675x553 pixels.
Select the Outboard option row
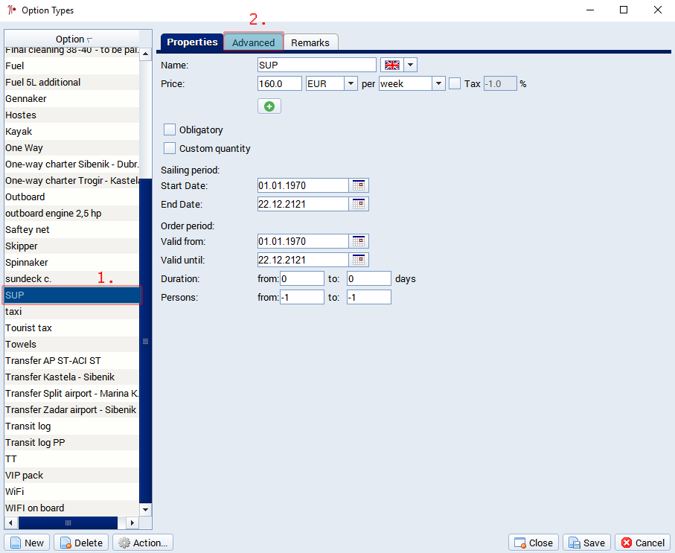(72, 196)
